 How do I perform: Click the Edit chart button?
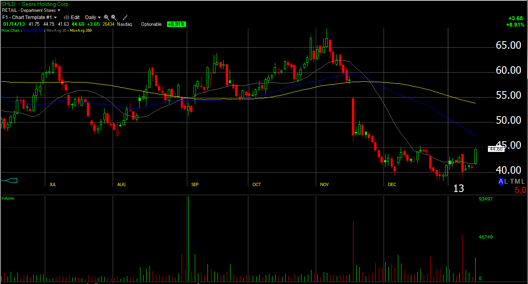coord(75,17)
